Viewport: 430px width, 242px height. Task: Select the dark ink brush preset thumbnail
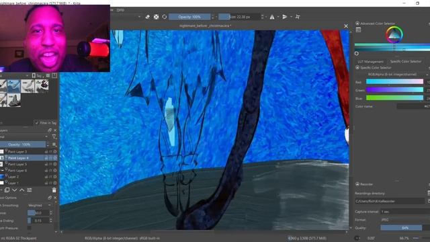click(42, 86)
